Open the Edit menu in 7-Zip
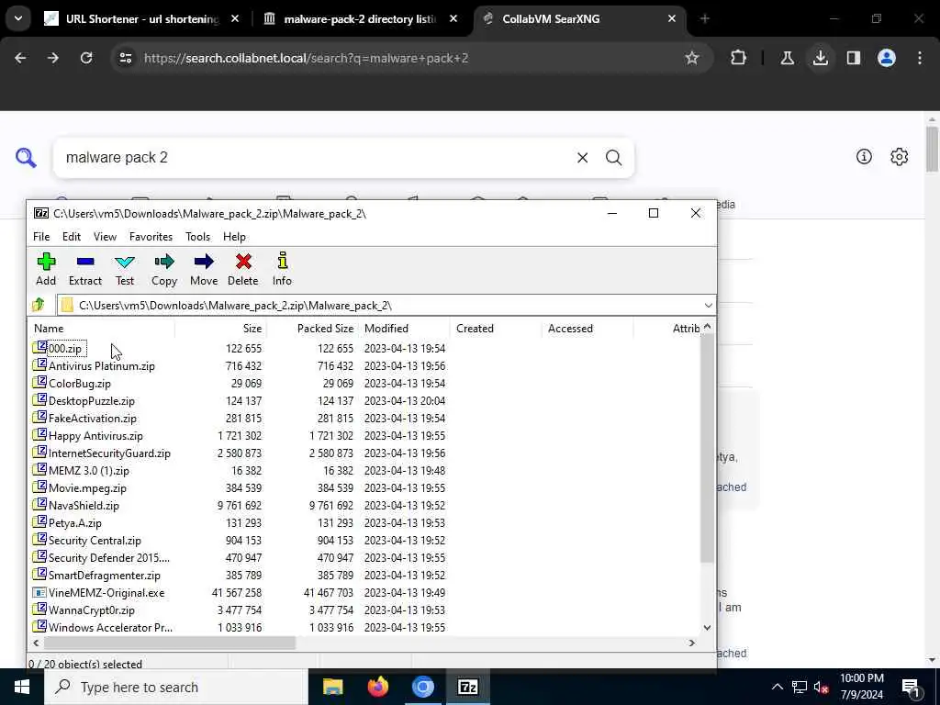The width and height of the screenshot is (940, 705). (72, 237)
